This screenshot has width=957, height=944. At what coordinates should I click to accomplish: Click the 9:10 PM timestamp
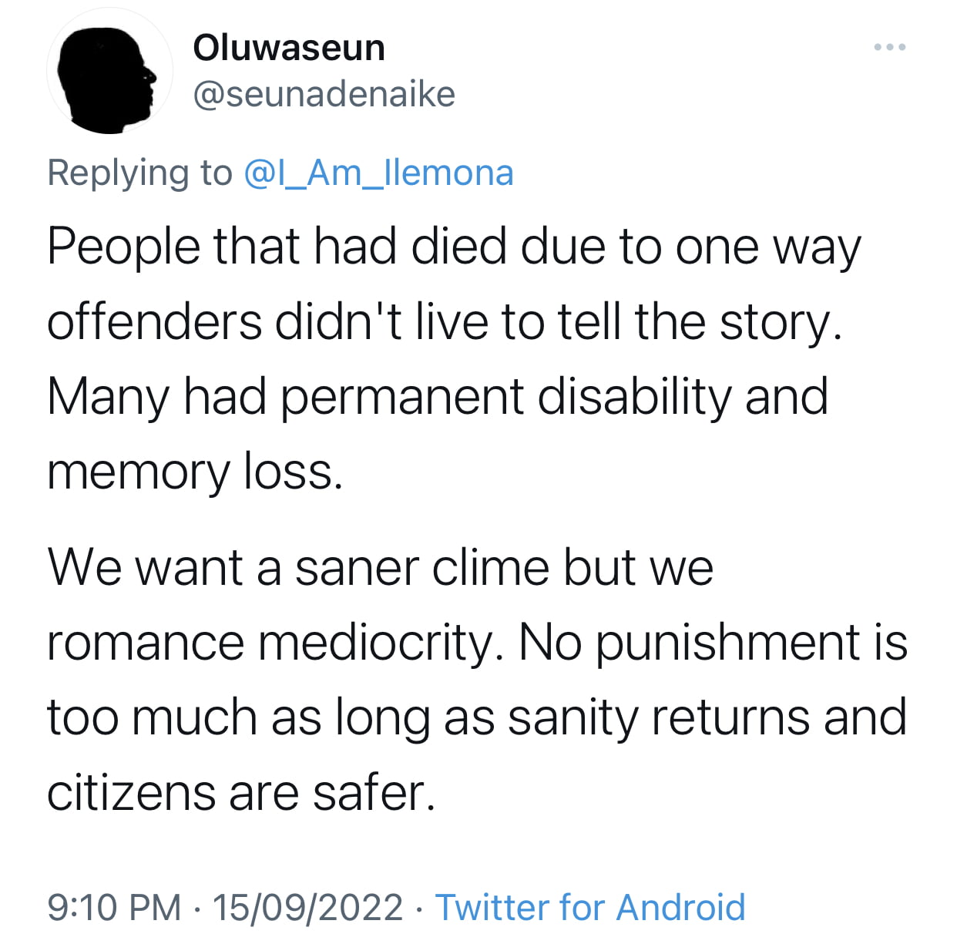(x=114, y=907)
